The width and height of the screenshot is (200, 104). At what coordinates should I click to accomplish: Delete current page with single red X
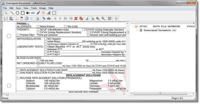click(x=76, y=18)
